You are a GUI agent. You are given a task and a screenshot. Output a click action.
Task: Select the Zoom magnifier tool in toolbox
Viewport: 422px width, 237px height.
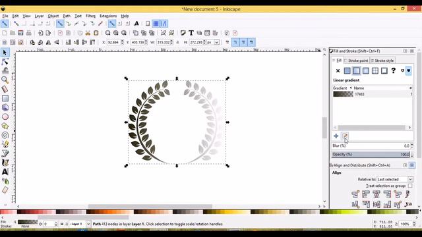point(5,80)
